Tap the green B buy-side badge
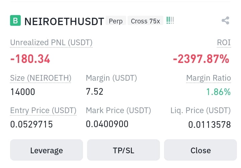This screenshot has width=241, height=168. click(x=15, y=20)
